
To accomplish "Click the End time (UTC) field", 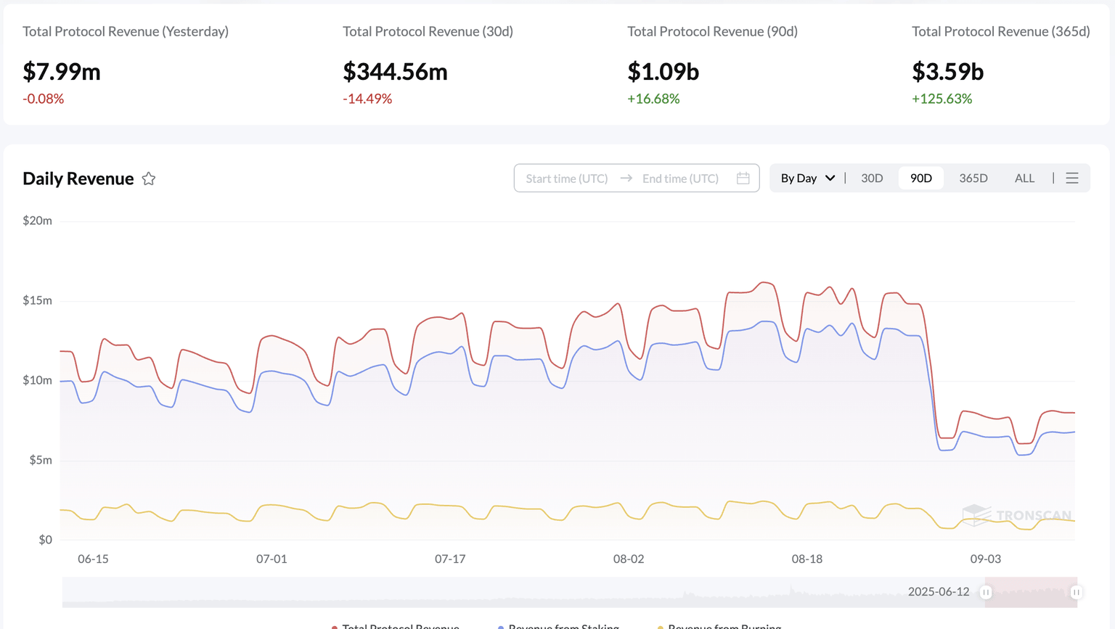I will (680, 178).
